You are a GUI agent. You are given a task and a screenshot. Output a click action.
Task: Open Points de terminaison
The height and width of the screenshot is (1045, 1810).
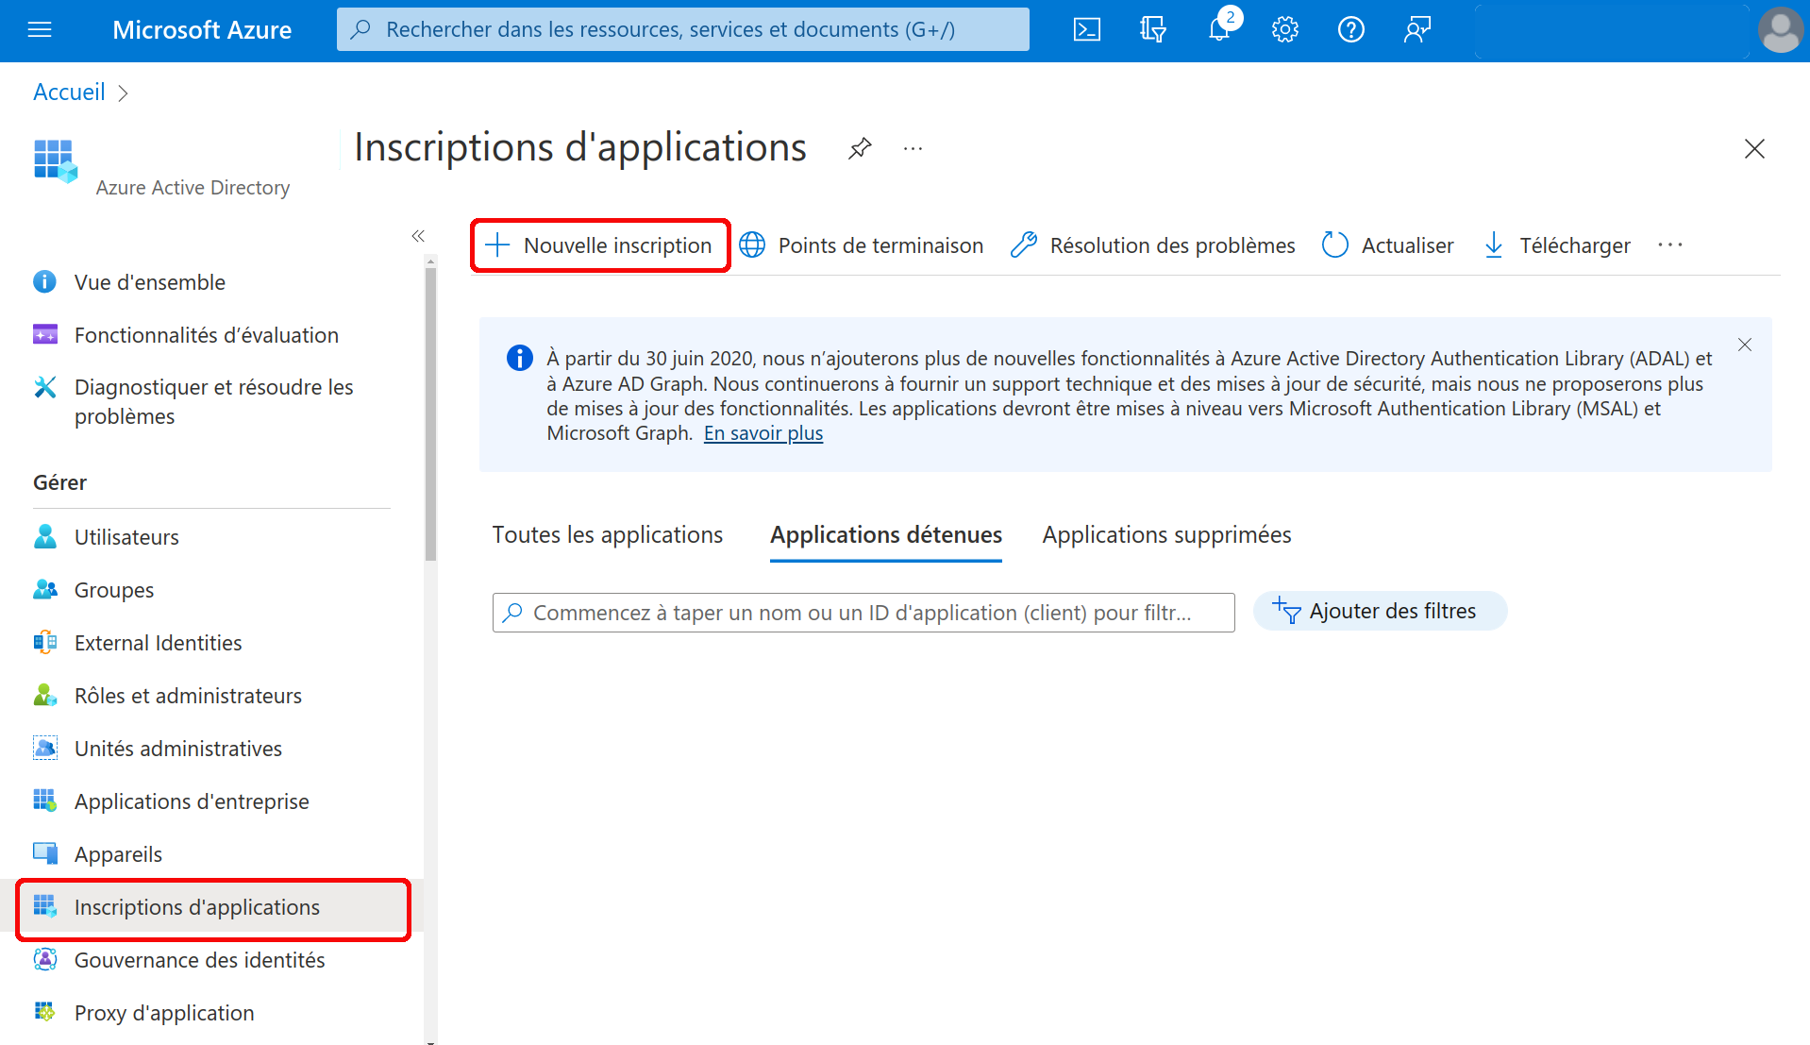861,245
